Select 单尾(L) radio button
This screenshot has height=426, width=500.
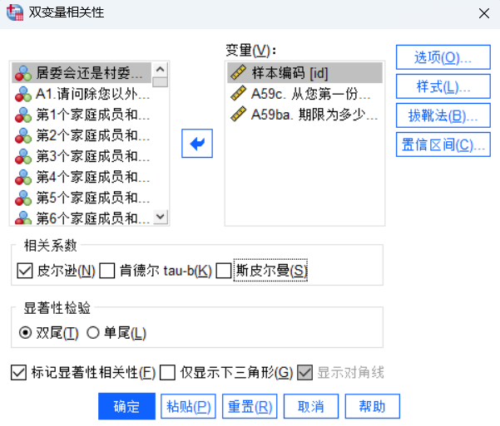tap(93, 333)
